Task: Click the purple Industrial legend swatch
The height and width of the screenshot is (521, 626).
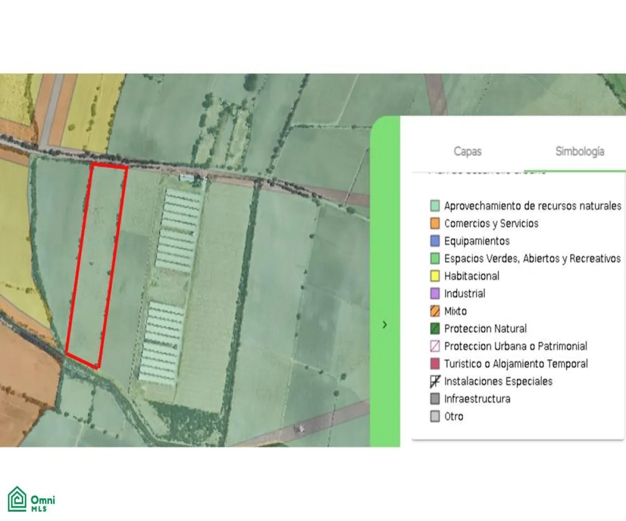Action: click(435, 294)
